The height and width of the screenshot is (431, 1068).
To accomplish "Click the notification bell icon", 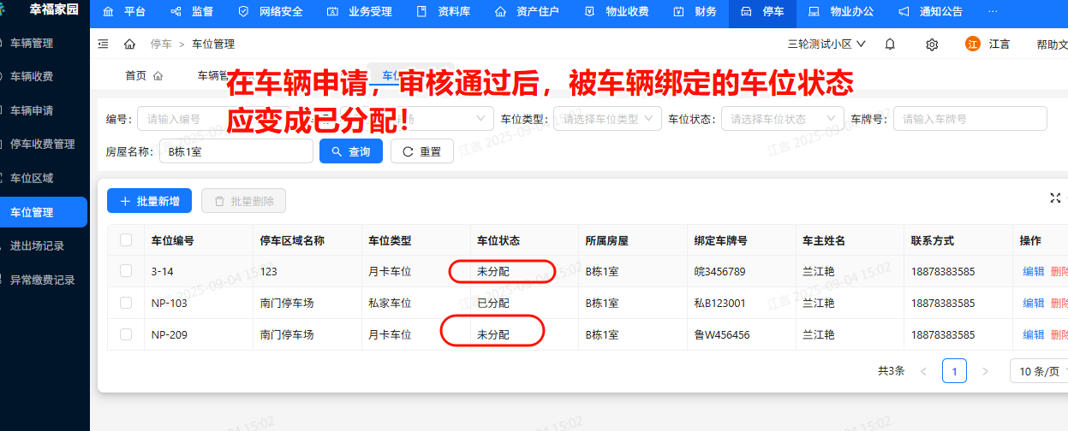I will 890,44.
